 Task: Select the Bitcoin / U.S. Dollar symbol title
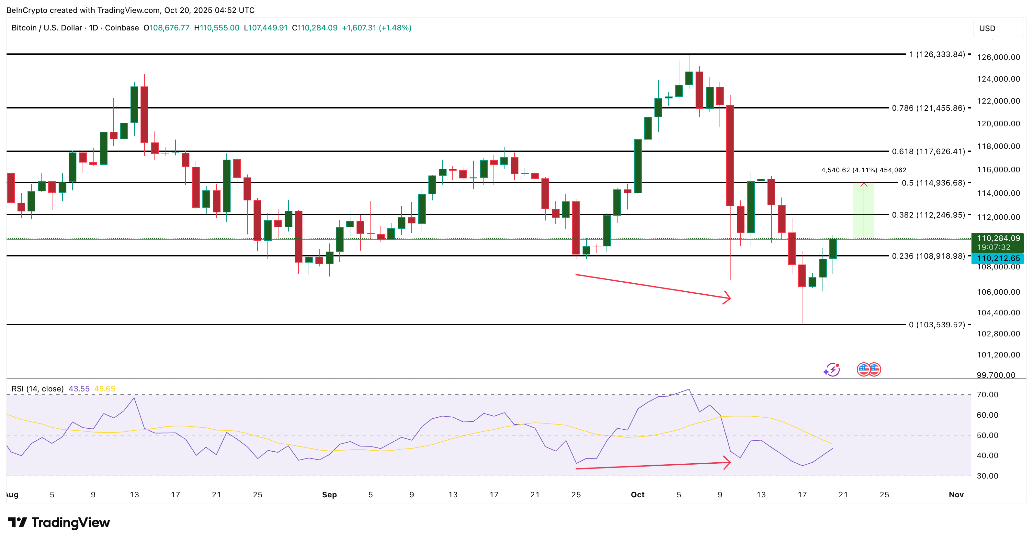47,28
